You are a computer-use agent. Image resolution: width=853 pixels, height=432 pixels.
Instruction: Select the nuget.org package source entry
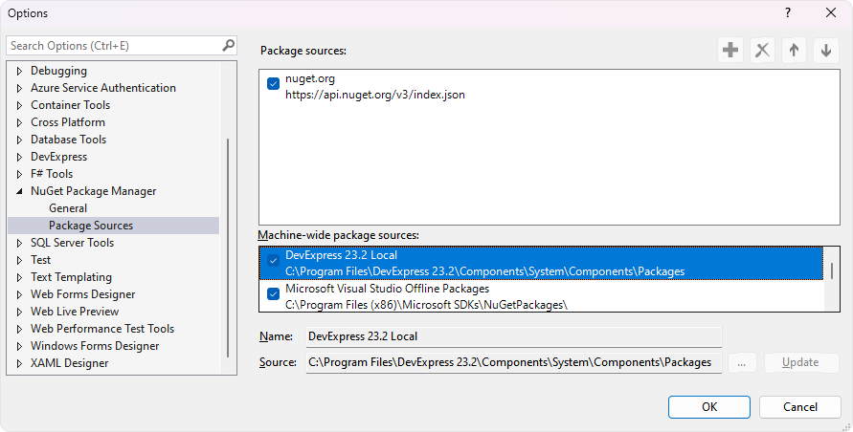[x=550, y=86]
